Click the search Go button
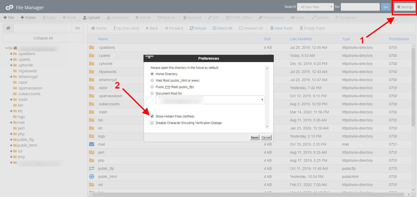 (385, 7)
